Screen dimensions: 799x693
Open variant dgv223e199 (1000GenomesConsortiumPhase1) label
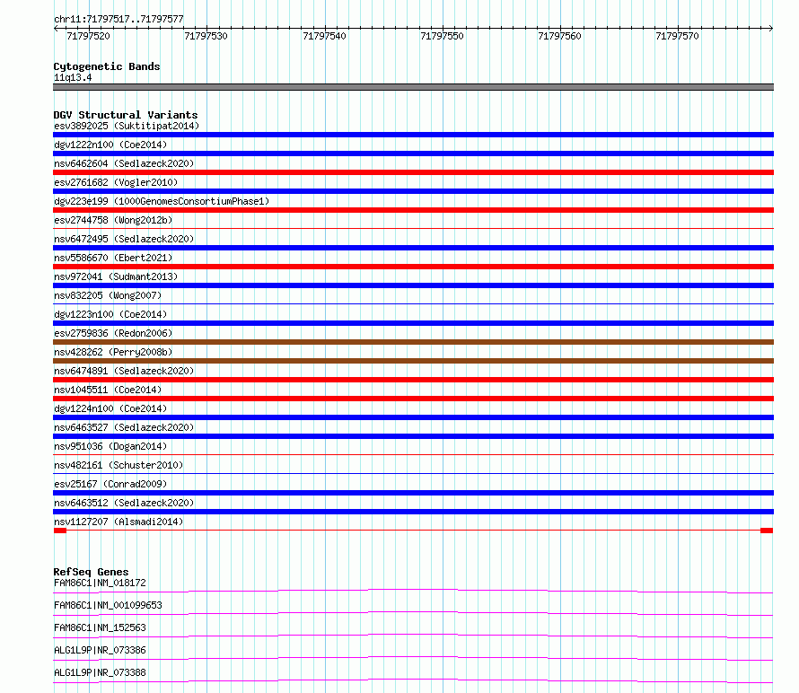tap(162, 201)
